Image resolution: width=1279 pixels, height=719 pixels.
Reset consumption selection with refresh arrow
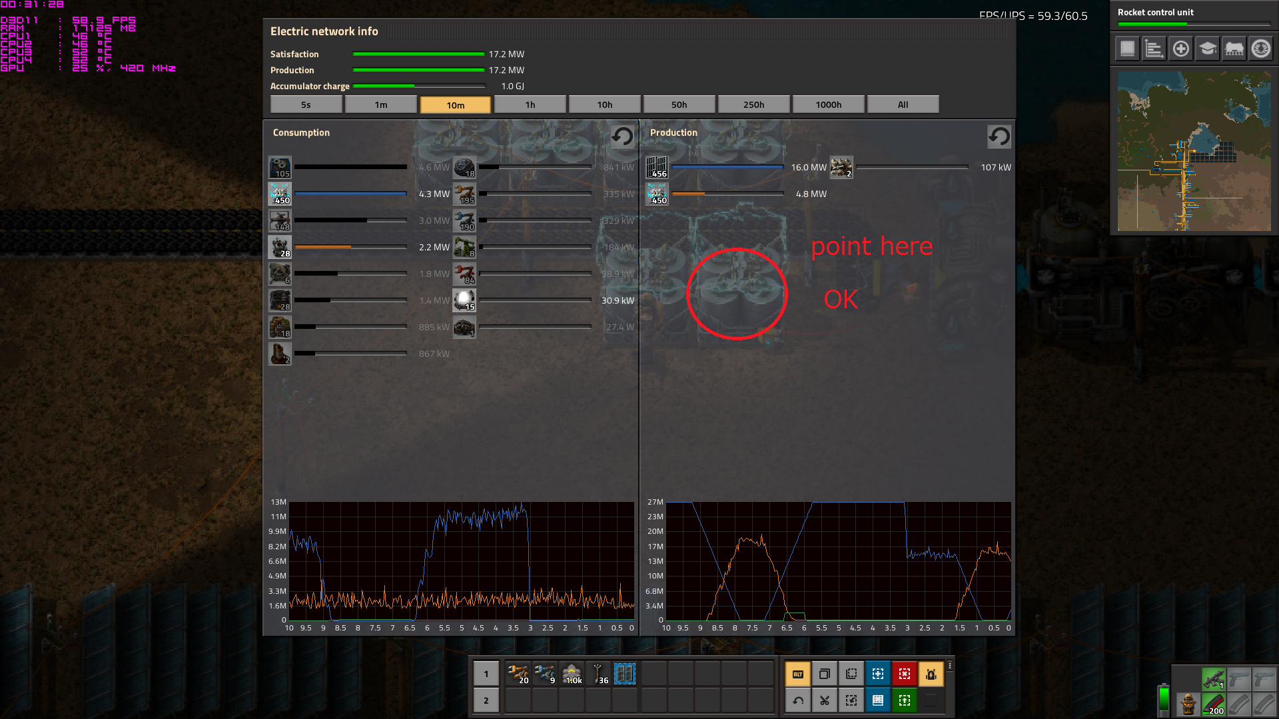[x=622, y=136]
